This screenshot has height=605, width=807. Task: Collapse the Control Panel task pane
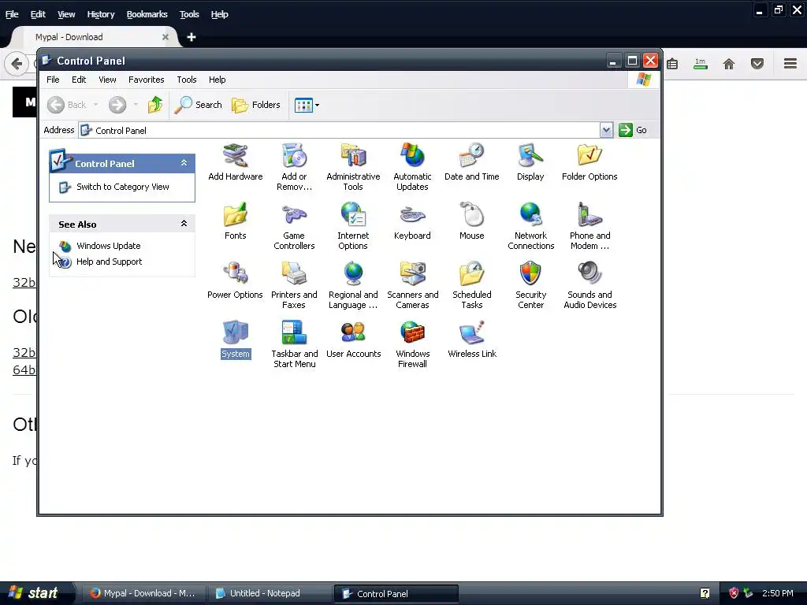point(184,163)
